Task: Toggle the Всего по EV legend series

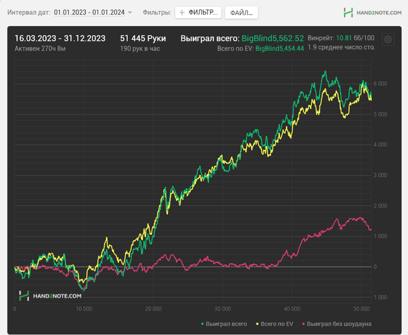Action: pos(275,324)
